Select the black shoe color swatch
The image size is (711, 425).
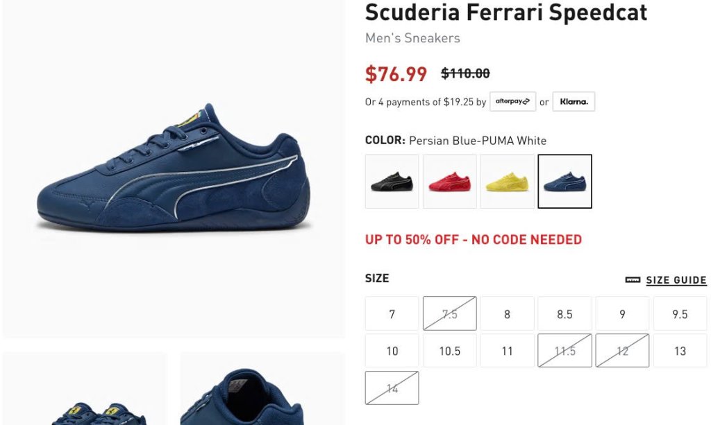click(392, 182)
